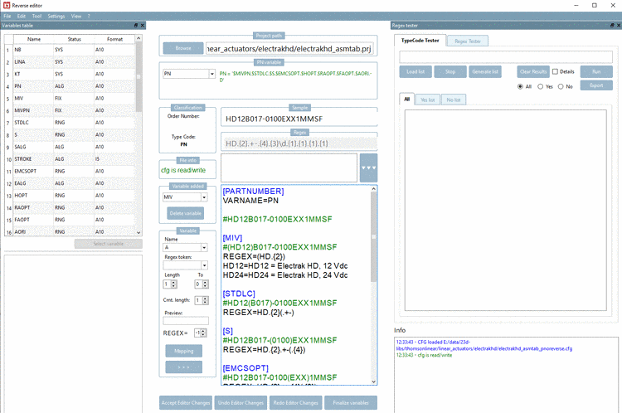The width and height of the screenshot is (622, 413).
Task: Click the Sample field HD12B017-0100EXX1MMSF
Action: tap(299, 119)
